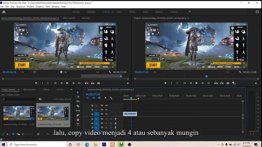Select the Track Select Forward tool
The width and height of the screenshot is (262, 147).
[x=78, y=97]
